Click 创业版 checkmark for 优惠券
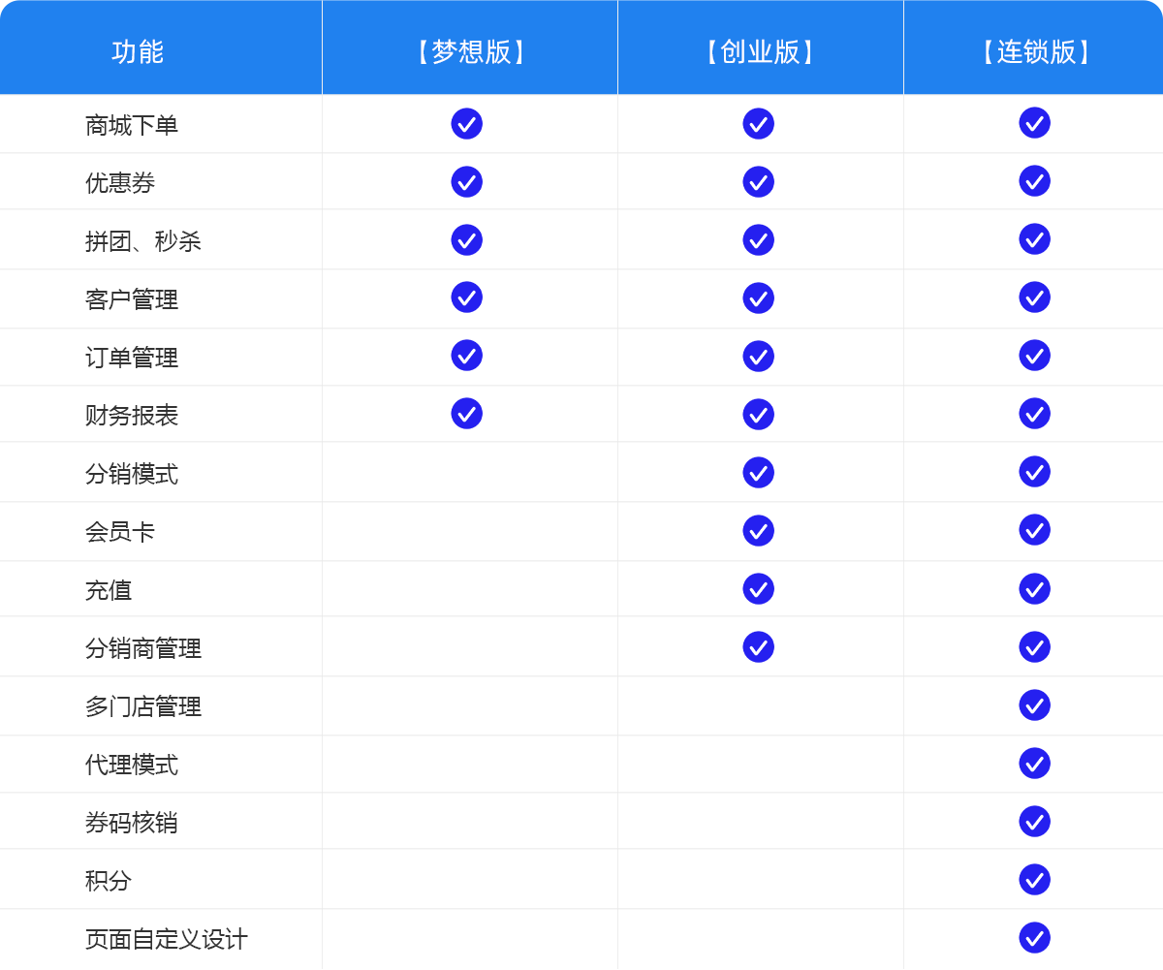Image resolution: width=1163 pixels, height=970 pixels. pyautogui.click(x=758, y=182)
